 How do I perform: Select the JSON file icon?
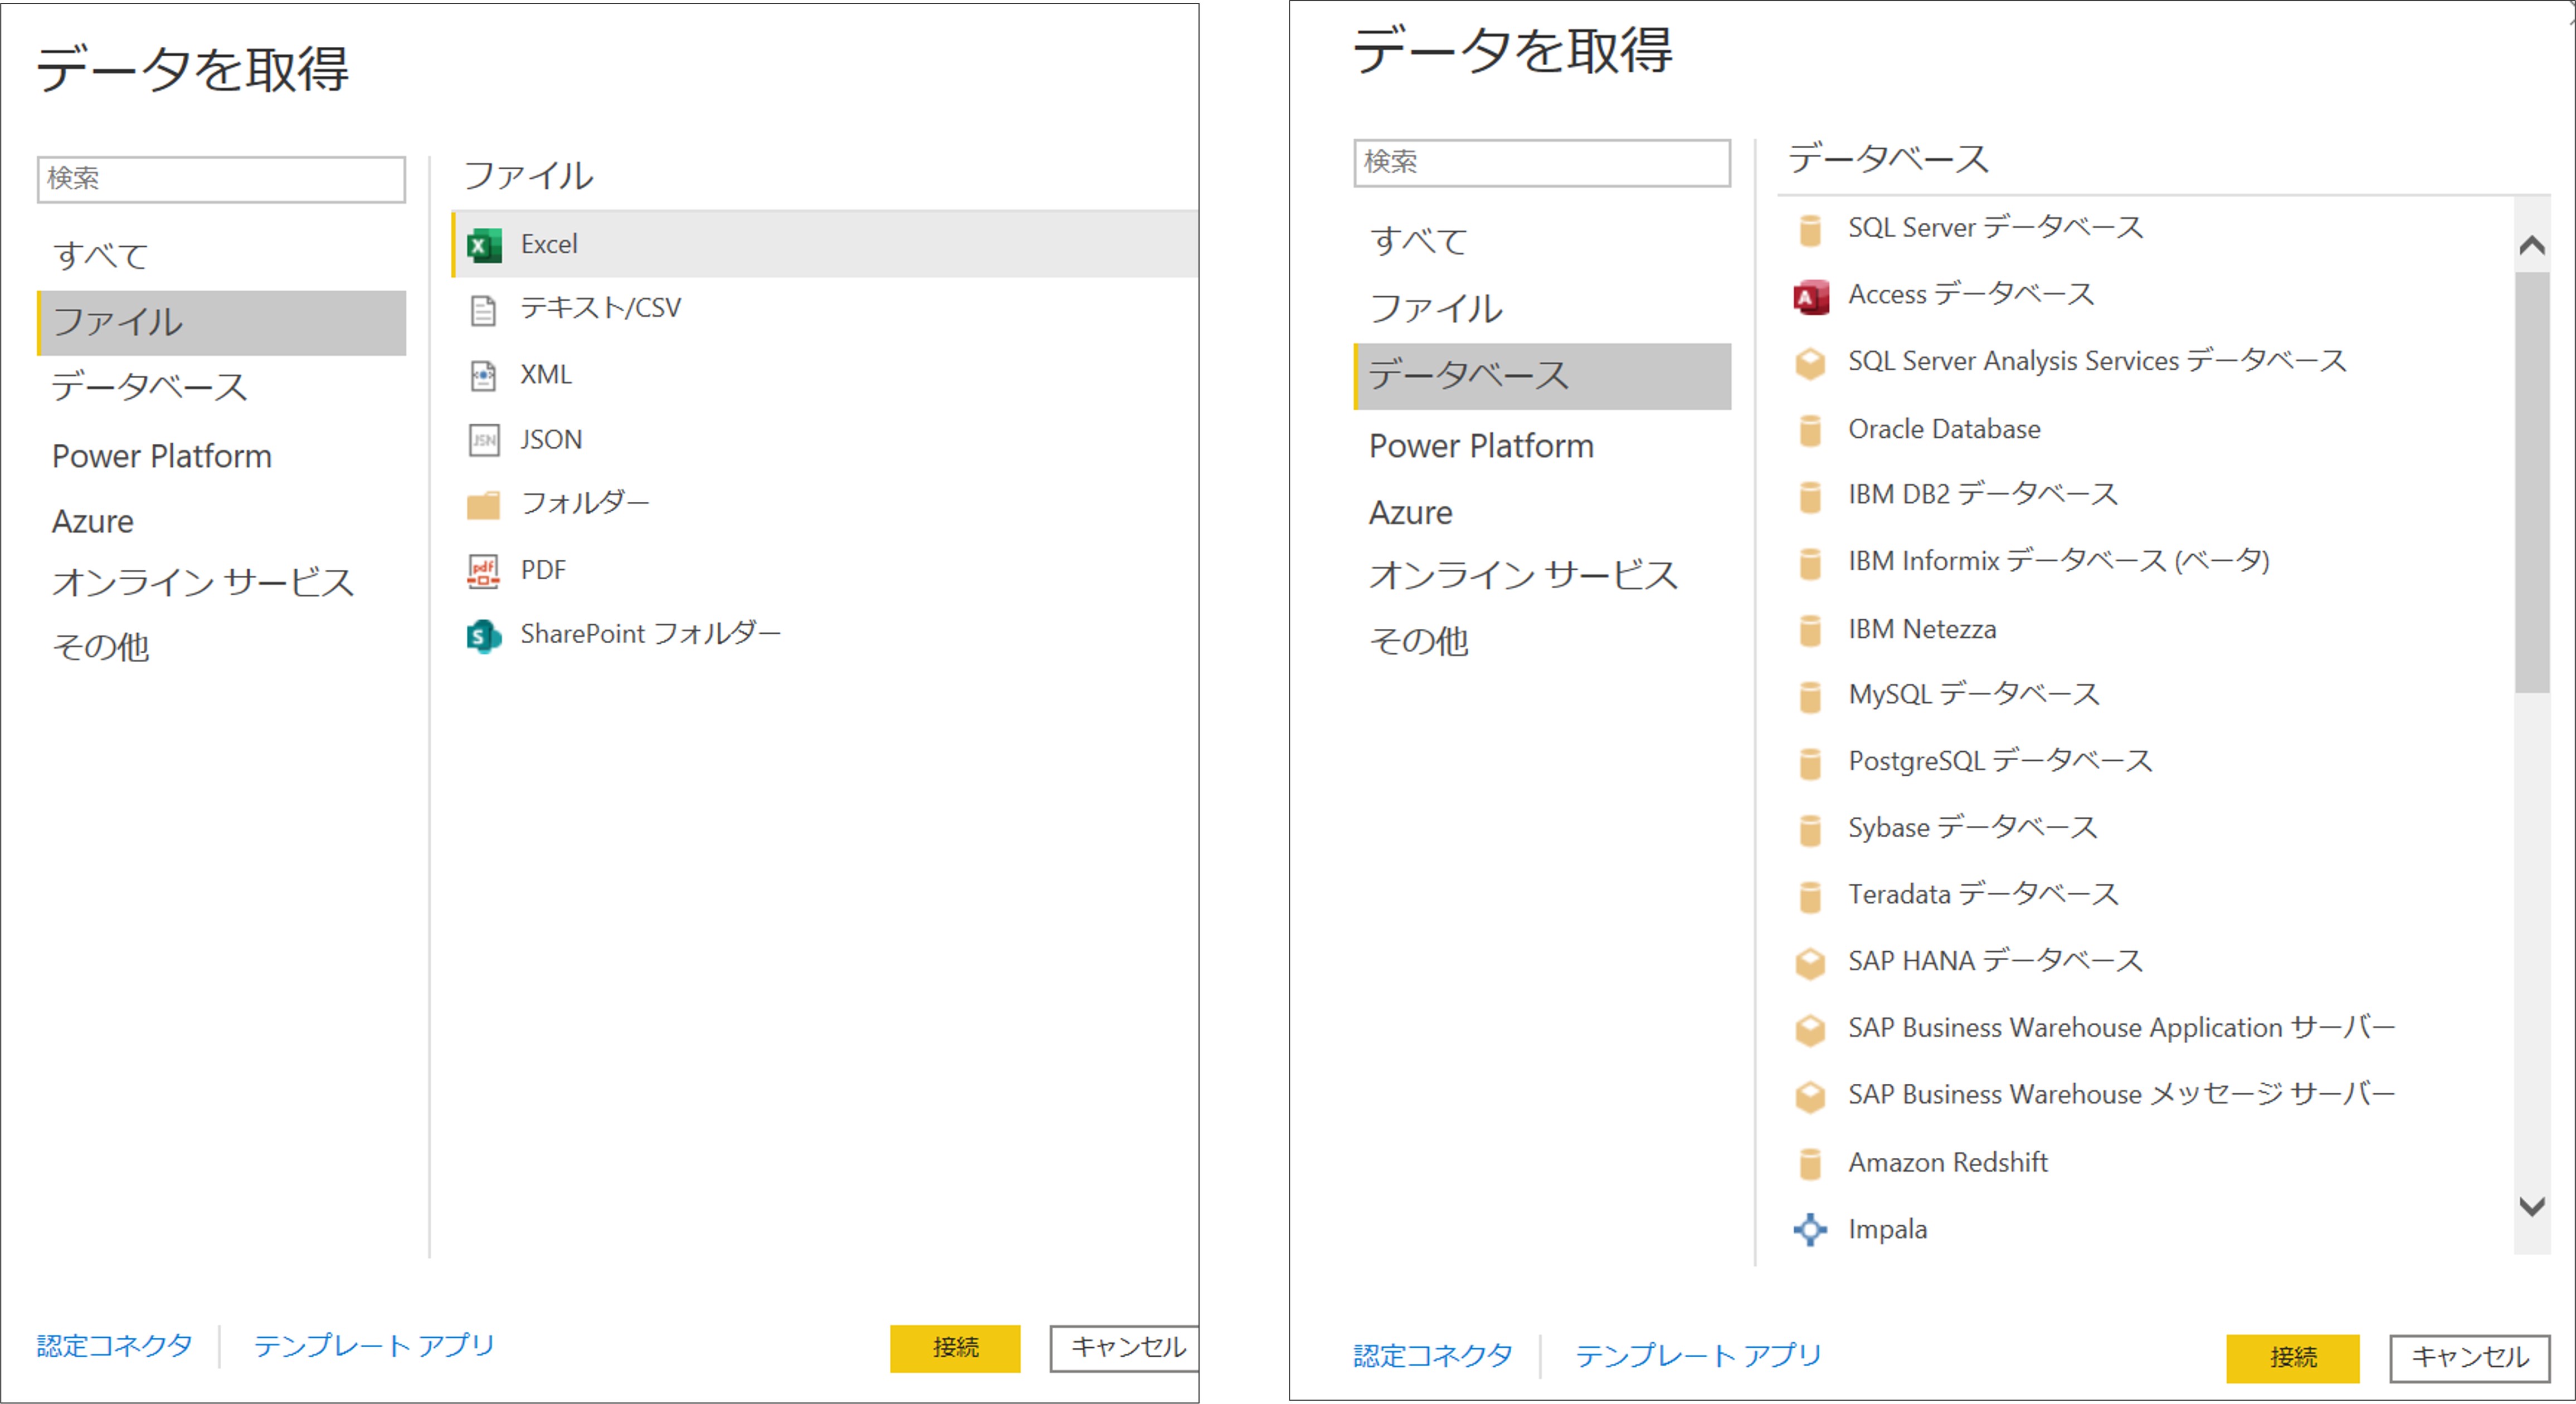[483, 439]
